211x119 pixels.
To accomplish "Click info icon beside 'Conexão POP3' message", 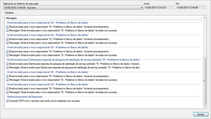I will 7,101.
